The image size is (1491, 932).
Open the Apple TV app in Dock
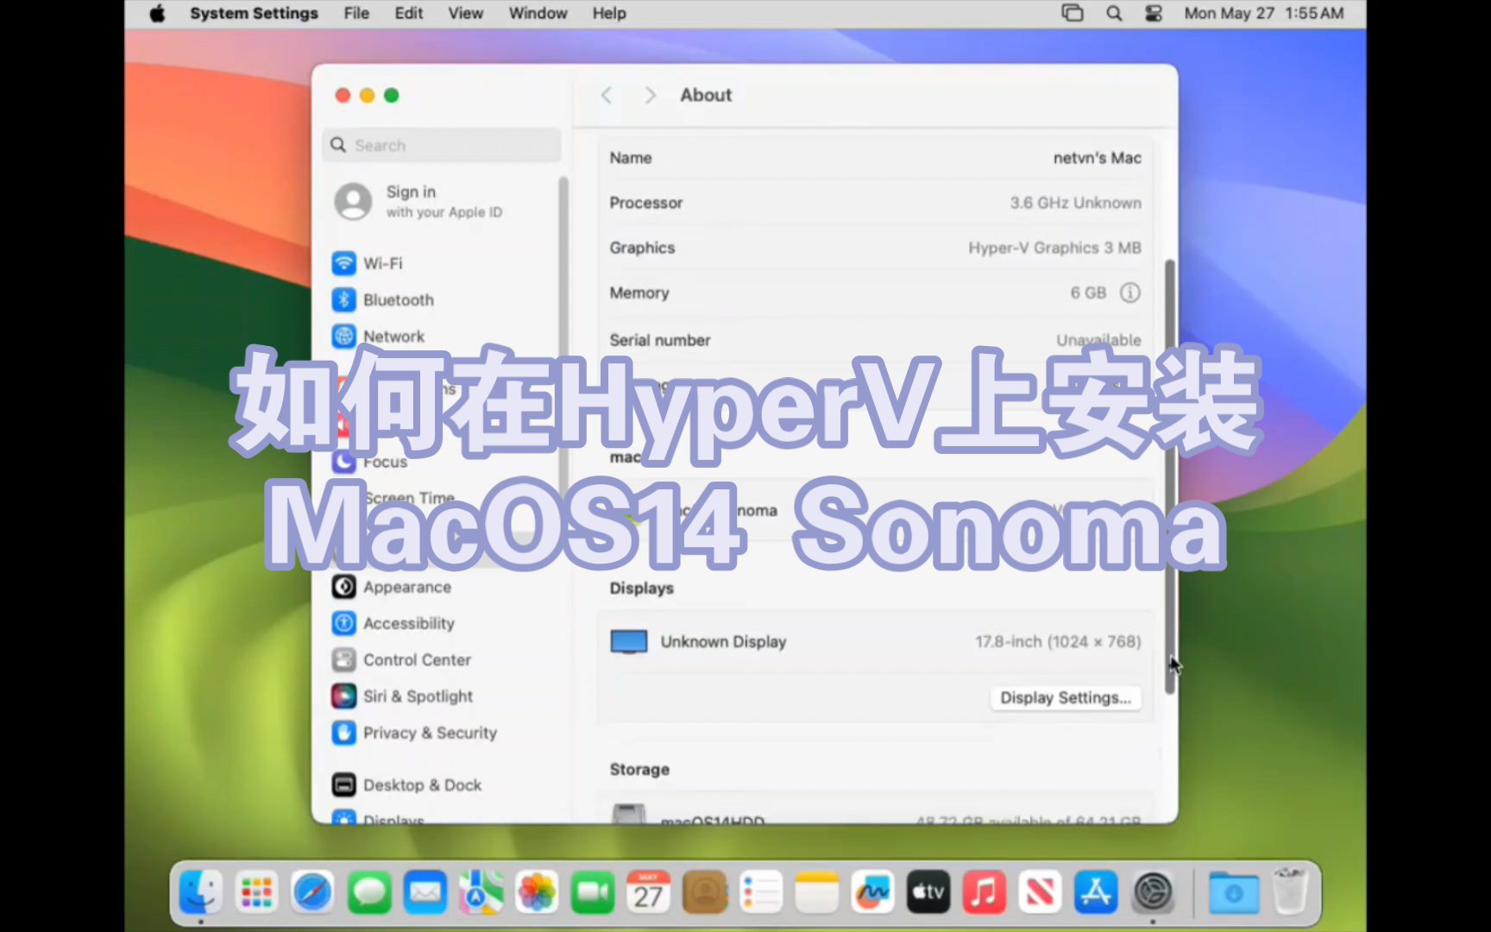point(928,892)
